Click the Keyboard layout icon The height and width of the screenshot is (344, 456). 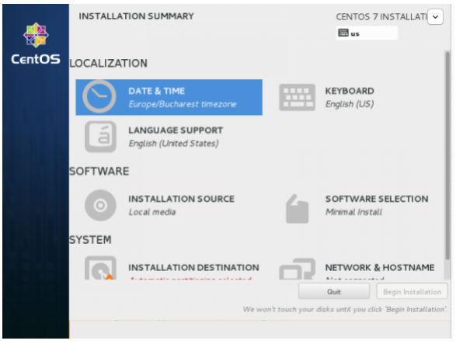(x=298, y=97)
